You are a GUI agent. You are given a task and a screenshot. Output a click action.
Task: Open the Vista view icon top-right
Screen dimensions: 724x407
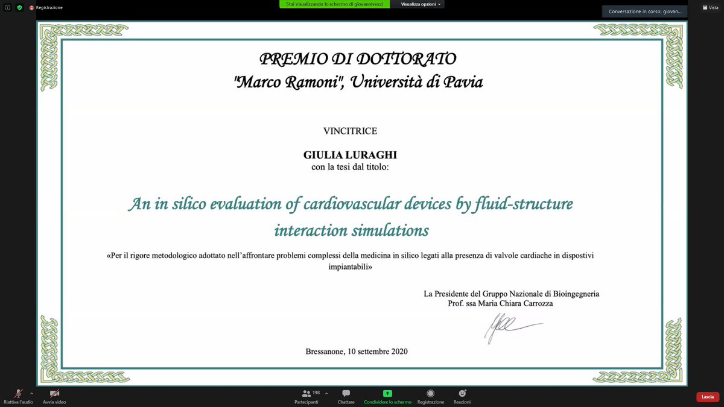pos(710,7)
